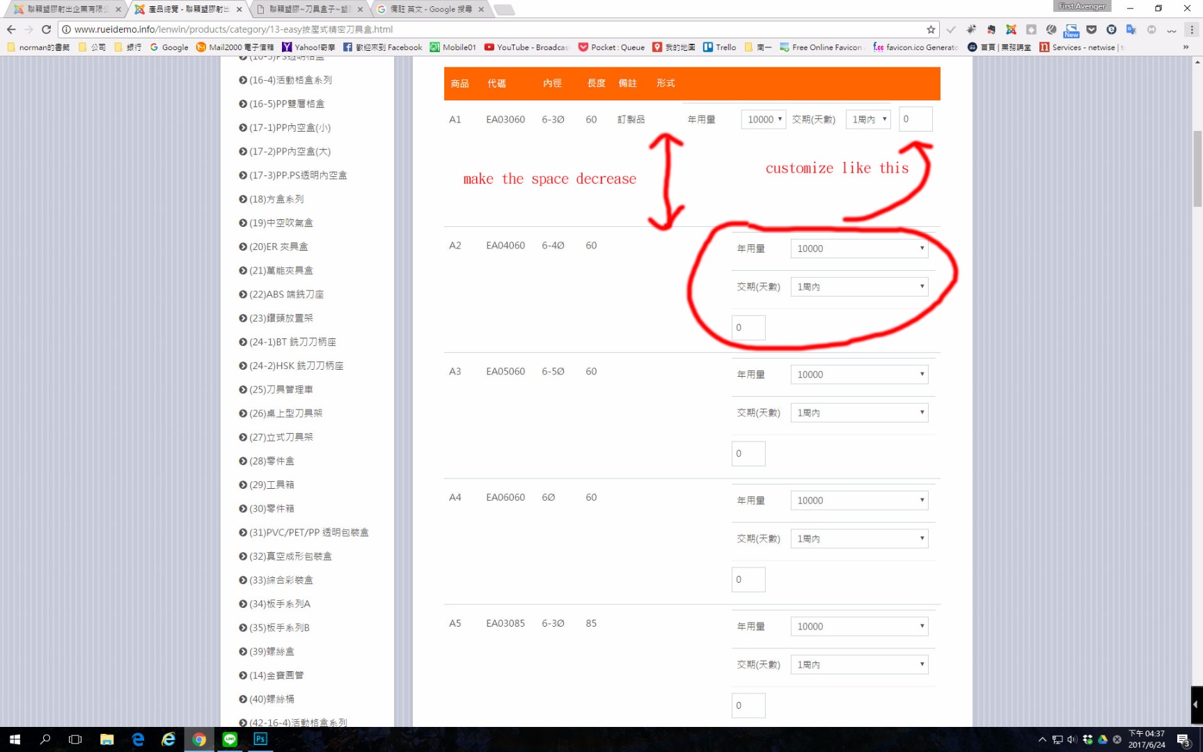Switch to the third tab about 刀具盒子
The height and width of the screenshot is (752, 1203).
point(308,10)
